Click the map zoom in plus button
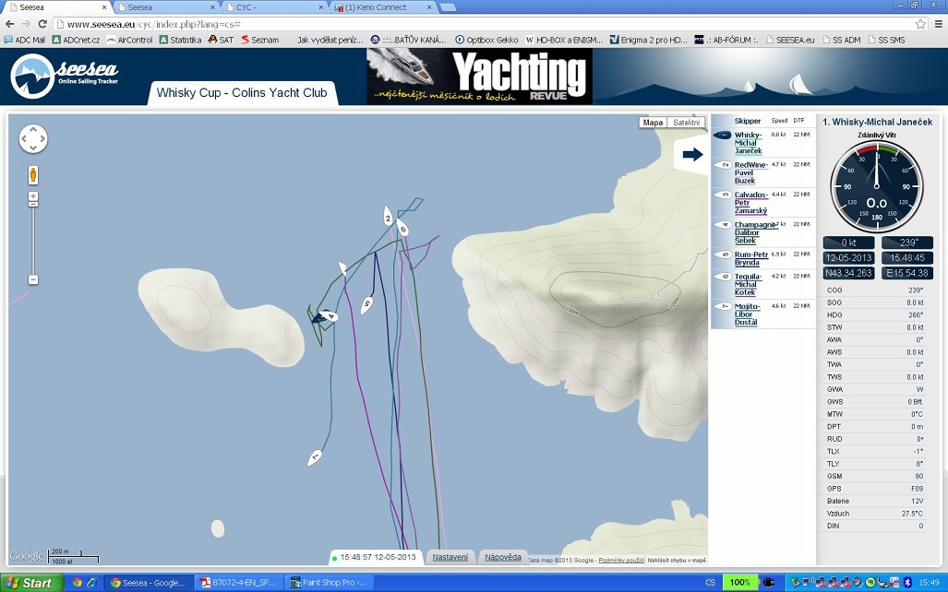The image size is (948, 592). (x=33, y=198)
